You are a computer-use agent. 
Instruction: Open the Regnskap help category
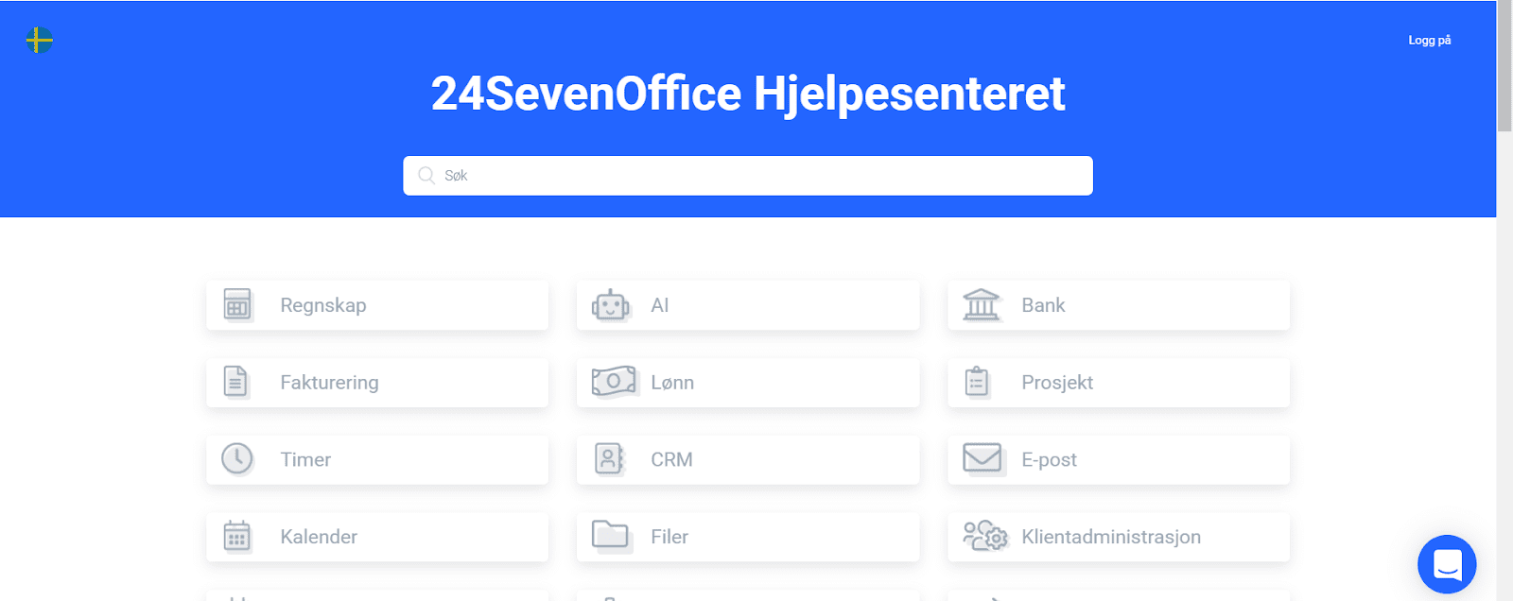[x=377, y=305]
